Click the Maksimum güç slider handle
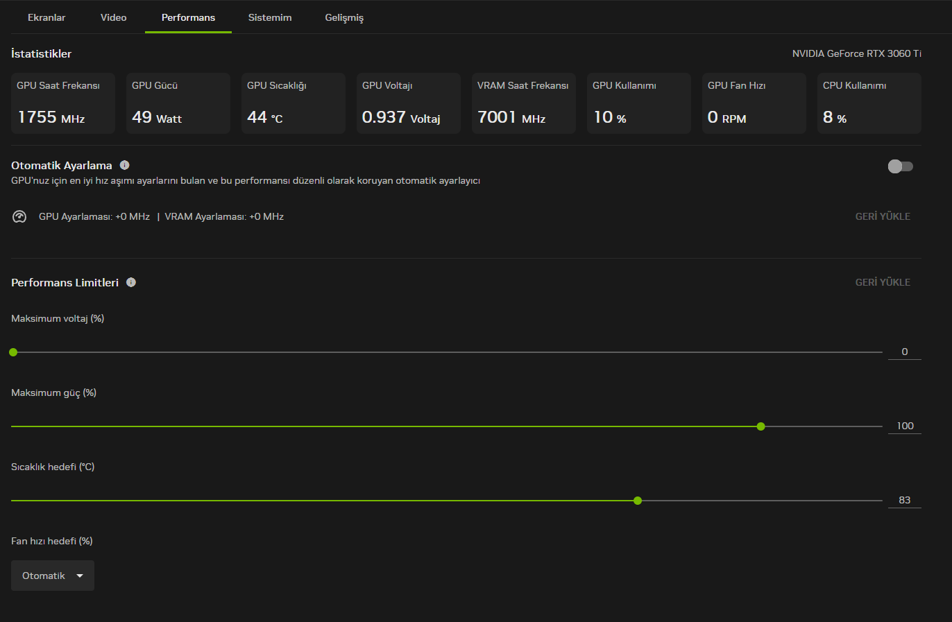This screenshot has width=952, height=622. 761,426
